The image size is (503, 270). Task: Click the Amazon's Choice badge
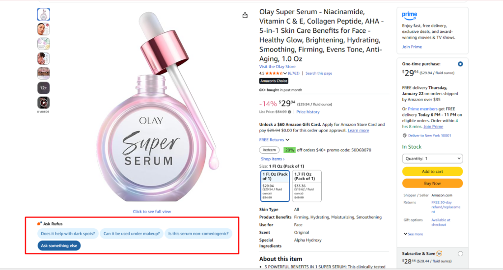coord(274,81)
